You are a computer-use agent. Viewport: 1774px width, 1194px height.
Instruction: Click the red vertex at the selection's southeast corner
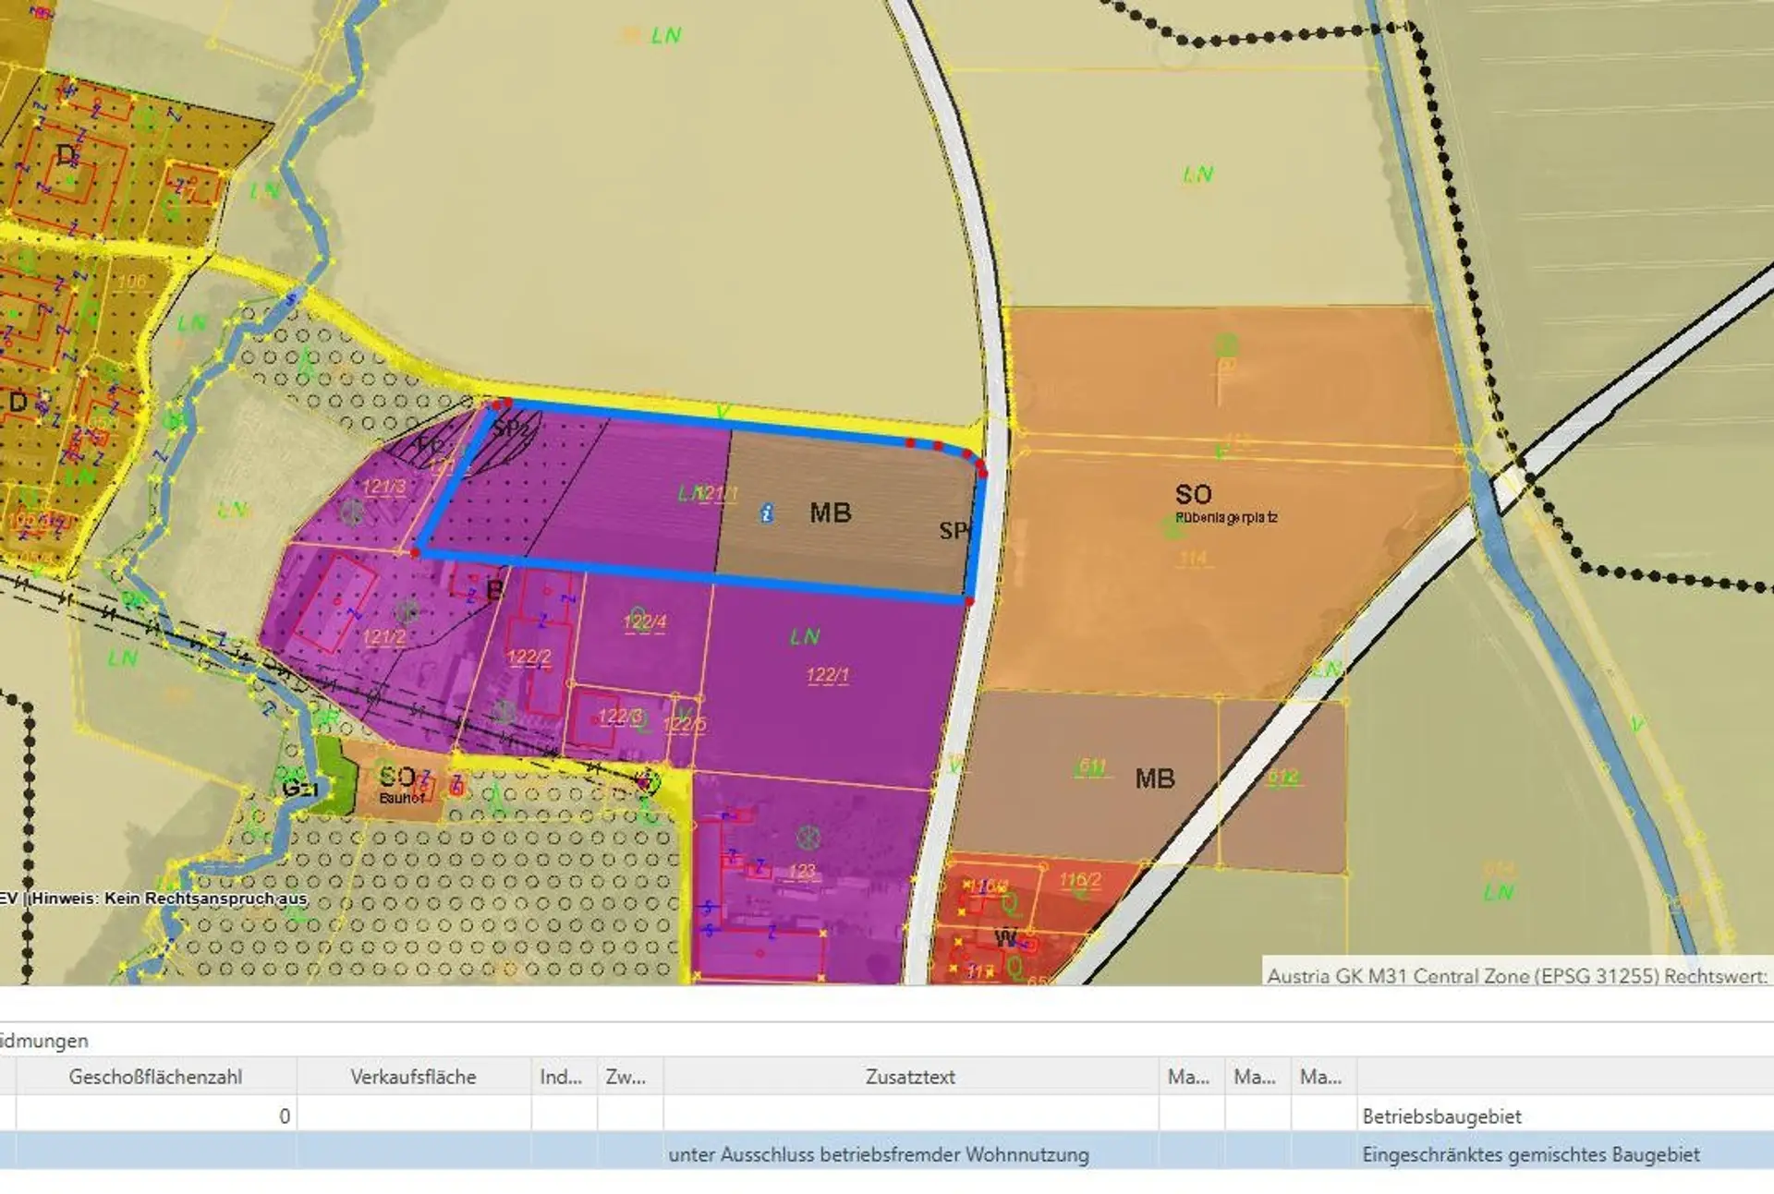coord(968,601)
